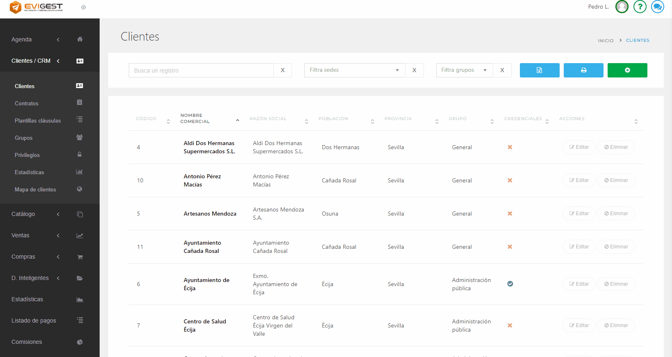Toggle sidebar with small circle icon

84,7
